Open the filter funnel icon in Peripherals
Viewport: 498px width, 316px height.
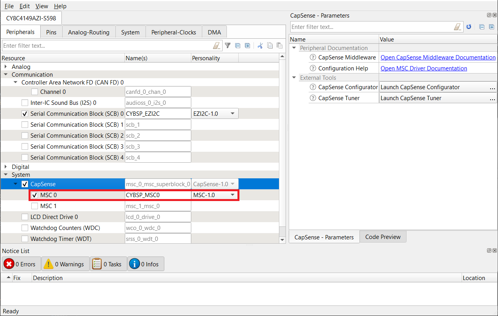228,46
